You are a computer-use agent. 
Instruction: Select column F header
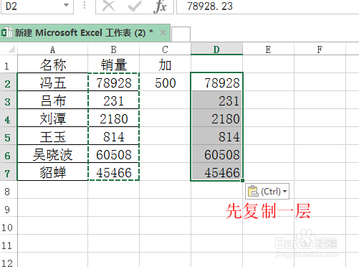[x=320, y=50]
